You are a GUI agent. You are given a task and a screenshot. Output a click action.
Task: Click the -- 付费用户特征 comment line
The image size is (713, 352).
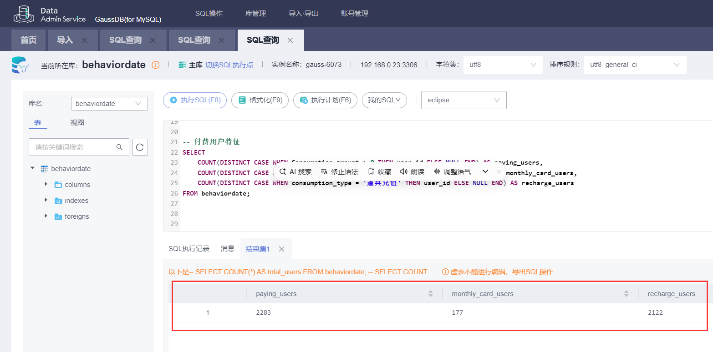click(x=211, y=142)
